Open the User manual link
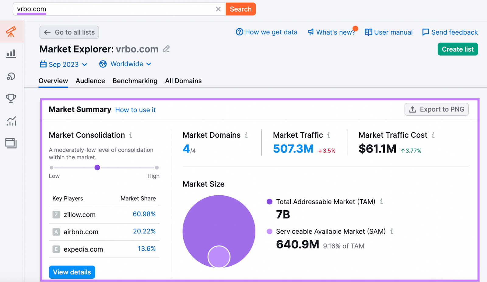 click(x=389, y=32)
